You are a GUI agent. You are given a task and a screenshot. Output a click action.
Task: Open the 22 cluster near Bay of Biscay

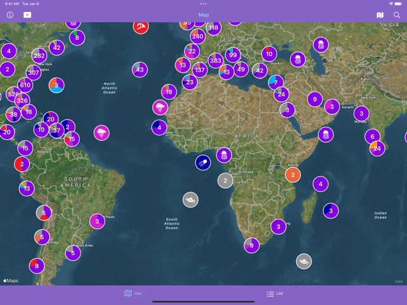coord(192,51)
